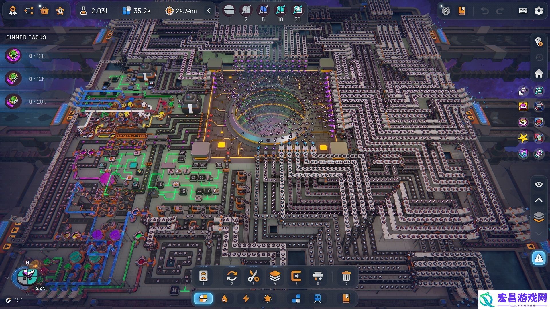Image resolution: width=550 pixels, height=309 pixels.
Task: Select the purple-yellow round shape marker
Action: [523, 122]
